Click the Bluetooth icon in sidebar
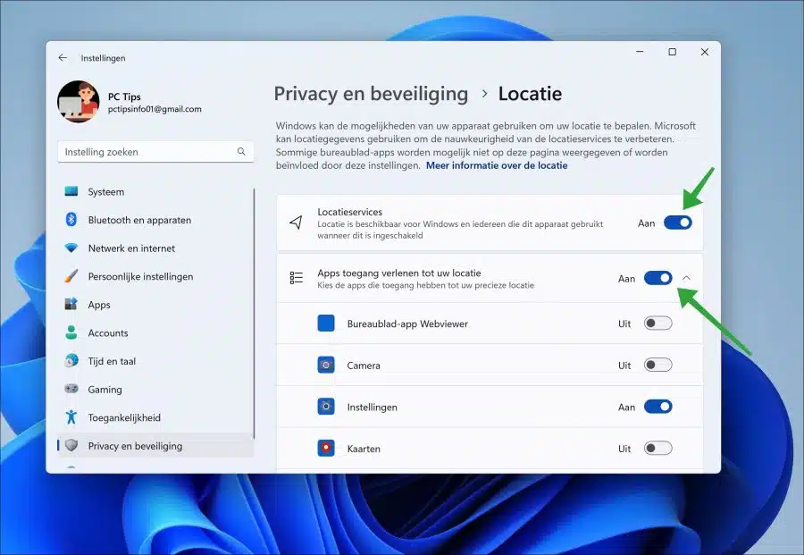 click(71, 220)
